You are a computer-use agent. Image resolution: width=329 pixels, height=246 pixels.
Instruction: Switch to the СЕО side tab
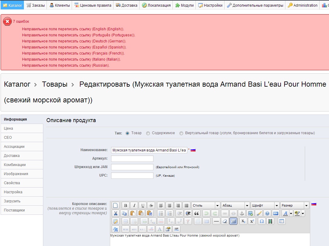click(22, 137)
